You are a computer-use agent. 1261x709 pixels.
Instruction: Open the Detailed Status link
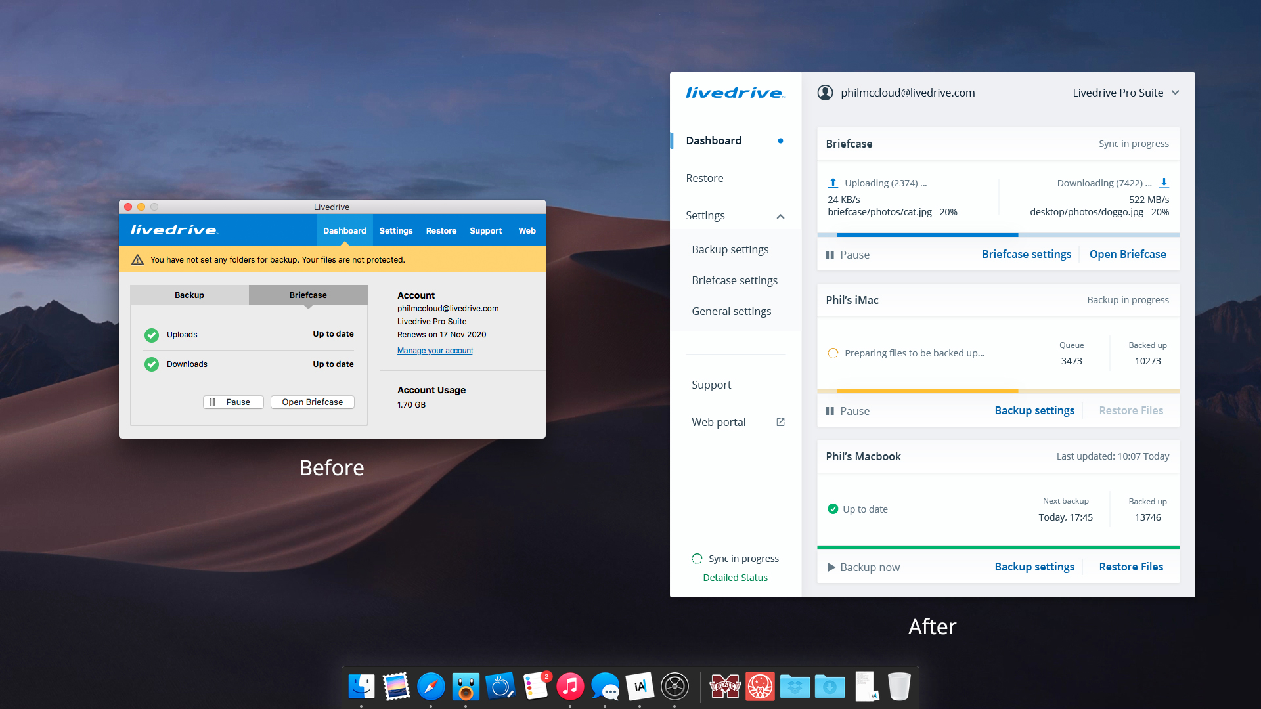pos(735,578)
